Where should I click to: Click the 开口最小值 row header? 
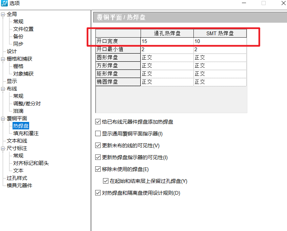click(x=118, y=49)
